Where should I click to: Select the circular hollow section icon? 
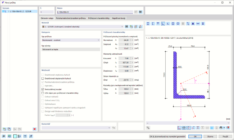178,24
